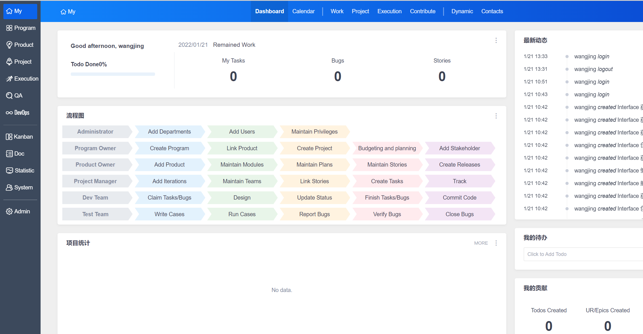
Task: Open the DevOps infinity sidebar icon
Action: (9, 113)
